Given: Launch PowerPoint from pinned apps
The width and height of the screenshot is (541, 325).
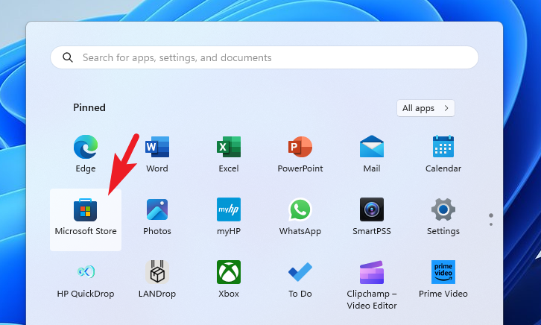Looking at the screenshot, I should click(300, 154).
